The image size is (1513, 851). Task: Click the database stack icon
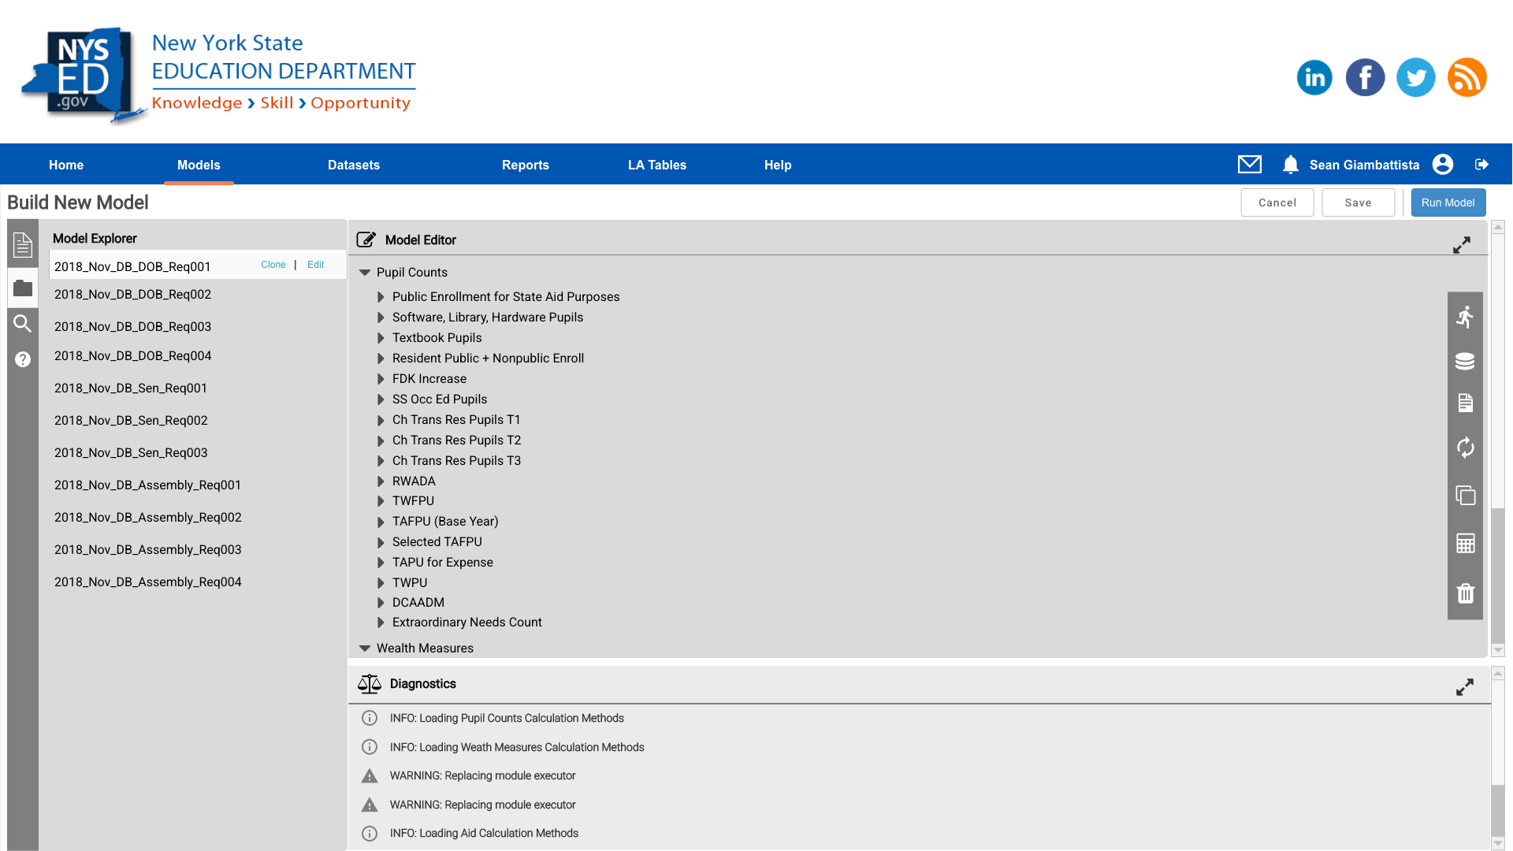[1465, 361]
